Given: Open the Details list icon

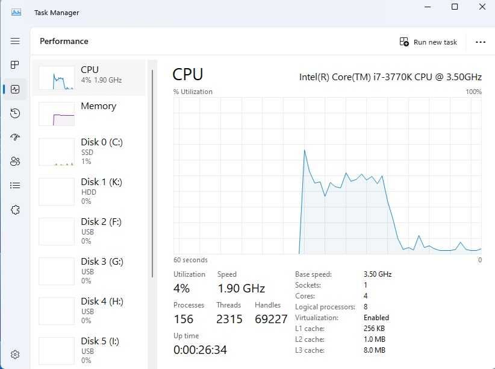Looking at the screenshot, I should [15, 185].
